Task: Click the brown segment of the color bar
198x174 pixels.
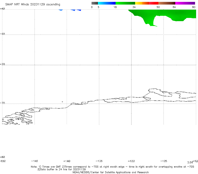Action: (167, 3)
